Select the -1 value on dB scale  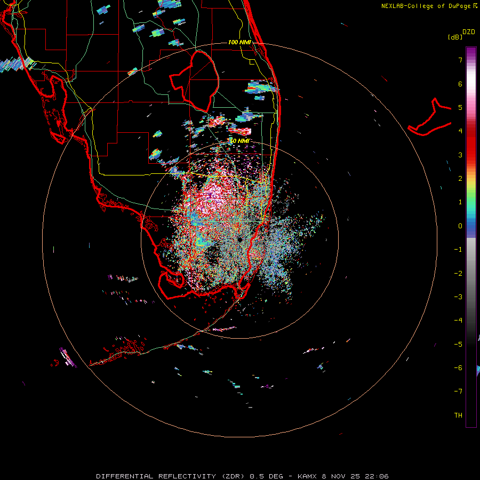pyautogui.click(x=458, y=250)
